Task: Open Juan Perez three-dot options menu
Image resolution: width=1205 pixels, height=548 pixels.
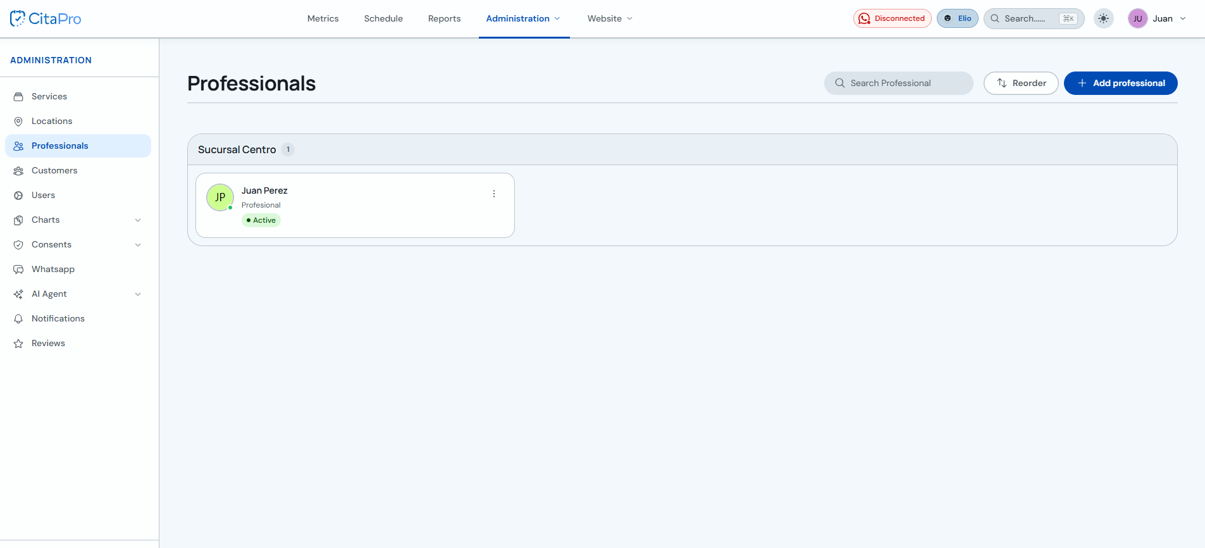Action: 494,194
